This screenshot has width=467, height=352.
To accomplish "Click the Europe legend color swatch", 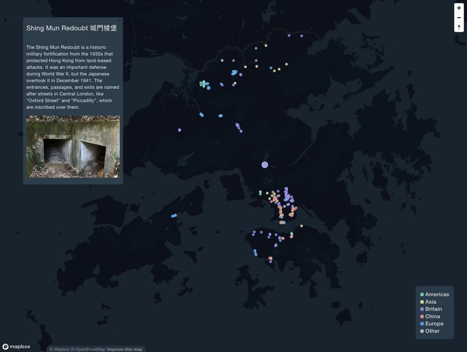I will 422,324.
